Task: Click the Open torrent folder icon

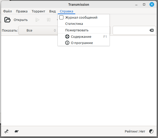Action: [7, 20]
